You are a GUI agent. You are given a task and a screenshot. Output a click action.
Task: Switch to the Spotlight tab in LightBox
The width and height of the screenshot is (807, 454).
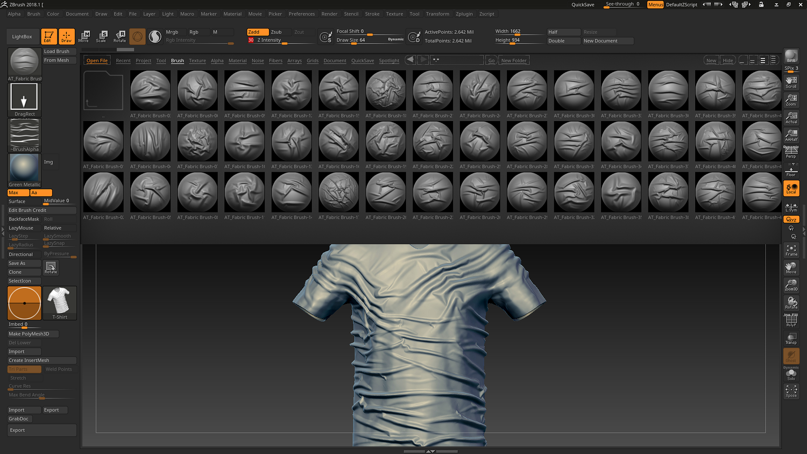[389, 61]
